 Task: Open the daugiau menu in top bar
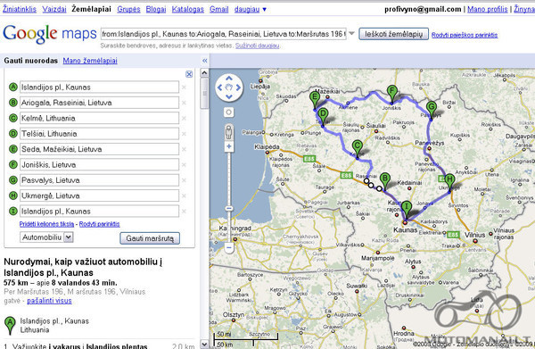(x=250, y=9)
